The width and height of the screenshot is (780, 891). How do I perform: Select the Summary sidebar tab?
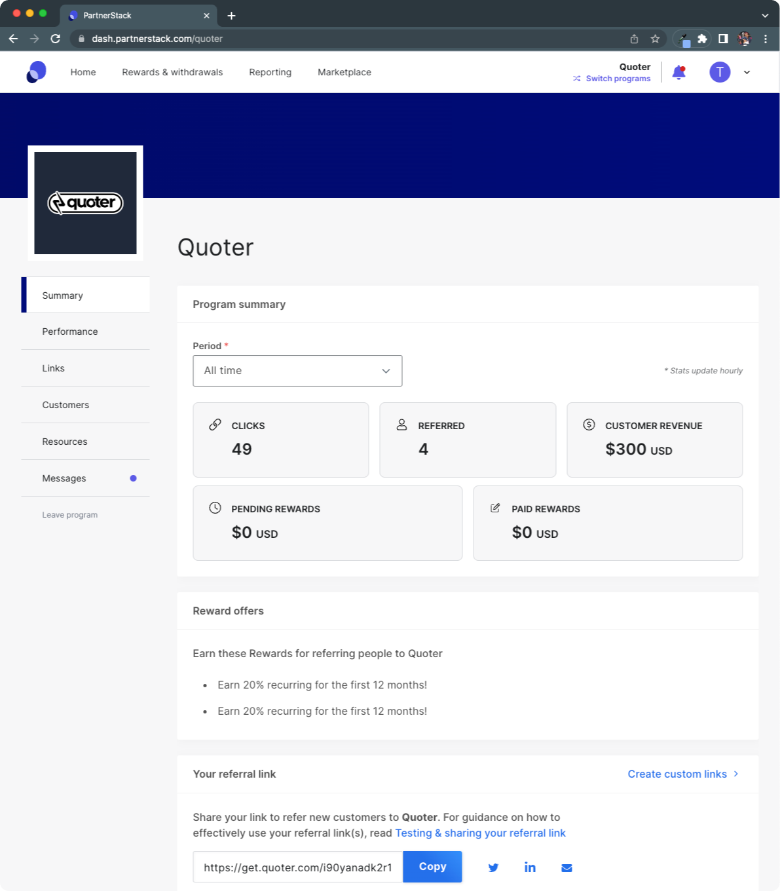(x=86, y=295)
